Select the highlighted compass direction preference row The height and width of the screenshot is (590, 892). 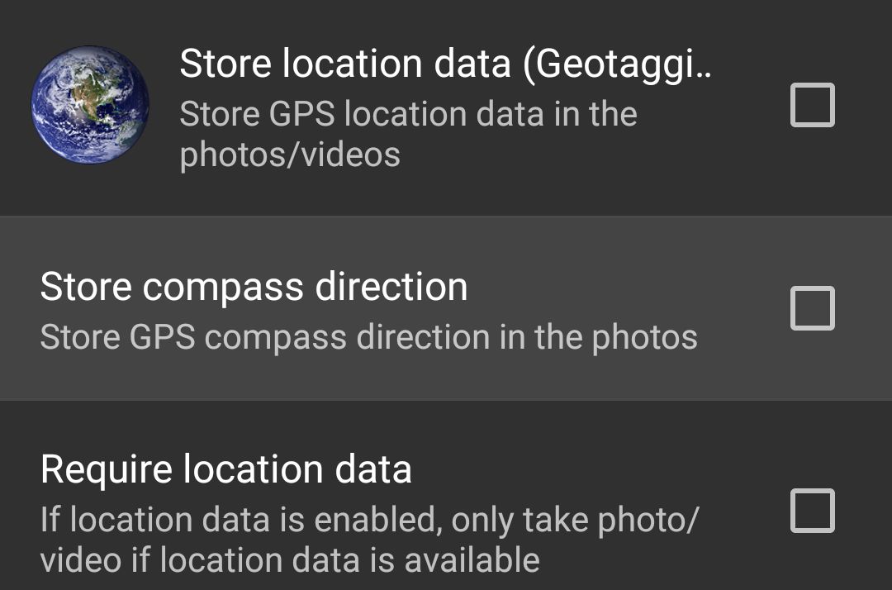click(446, 308)
